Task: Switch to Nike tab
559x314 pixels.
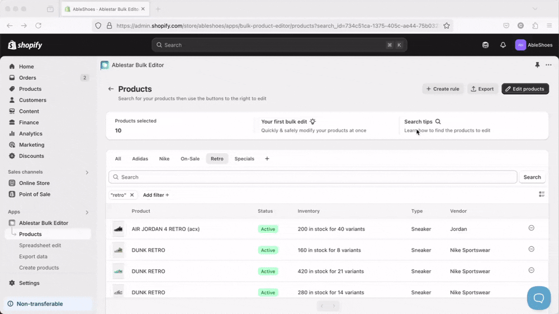Action: pos(164,159)
